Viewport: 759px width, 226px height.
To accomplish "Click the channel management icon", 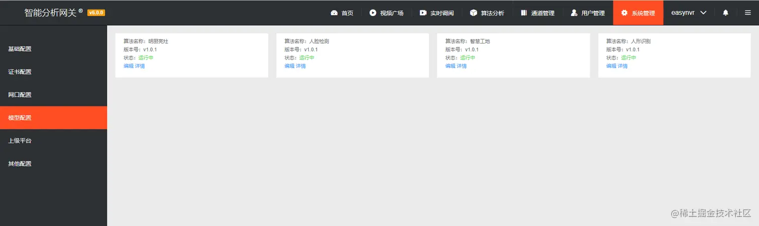I will click(x=524, y=13).
